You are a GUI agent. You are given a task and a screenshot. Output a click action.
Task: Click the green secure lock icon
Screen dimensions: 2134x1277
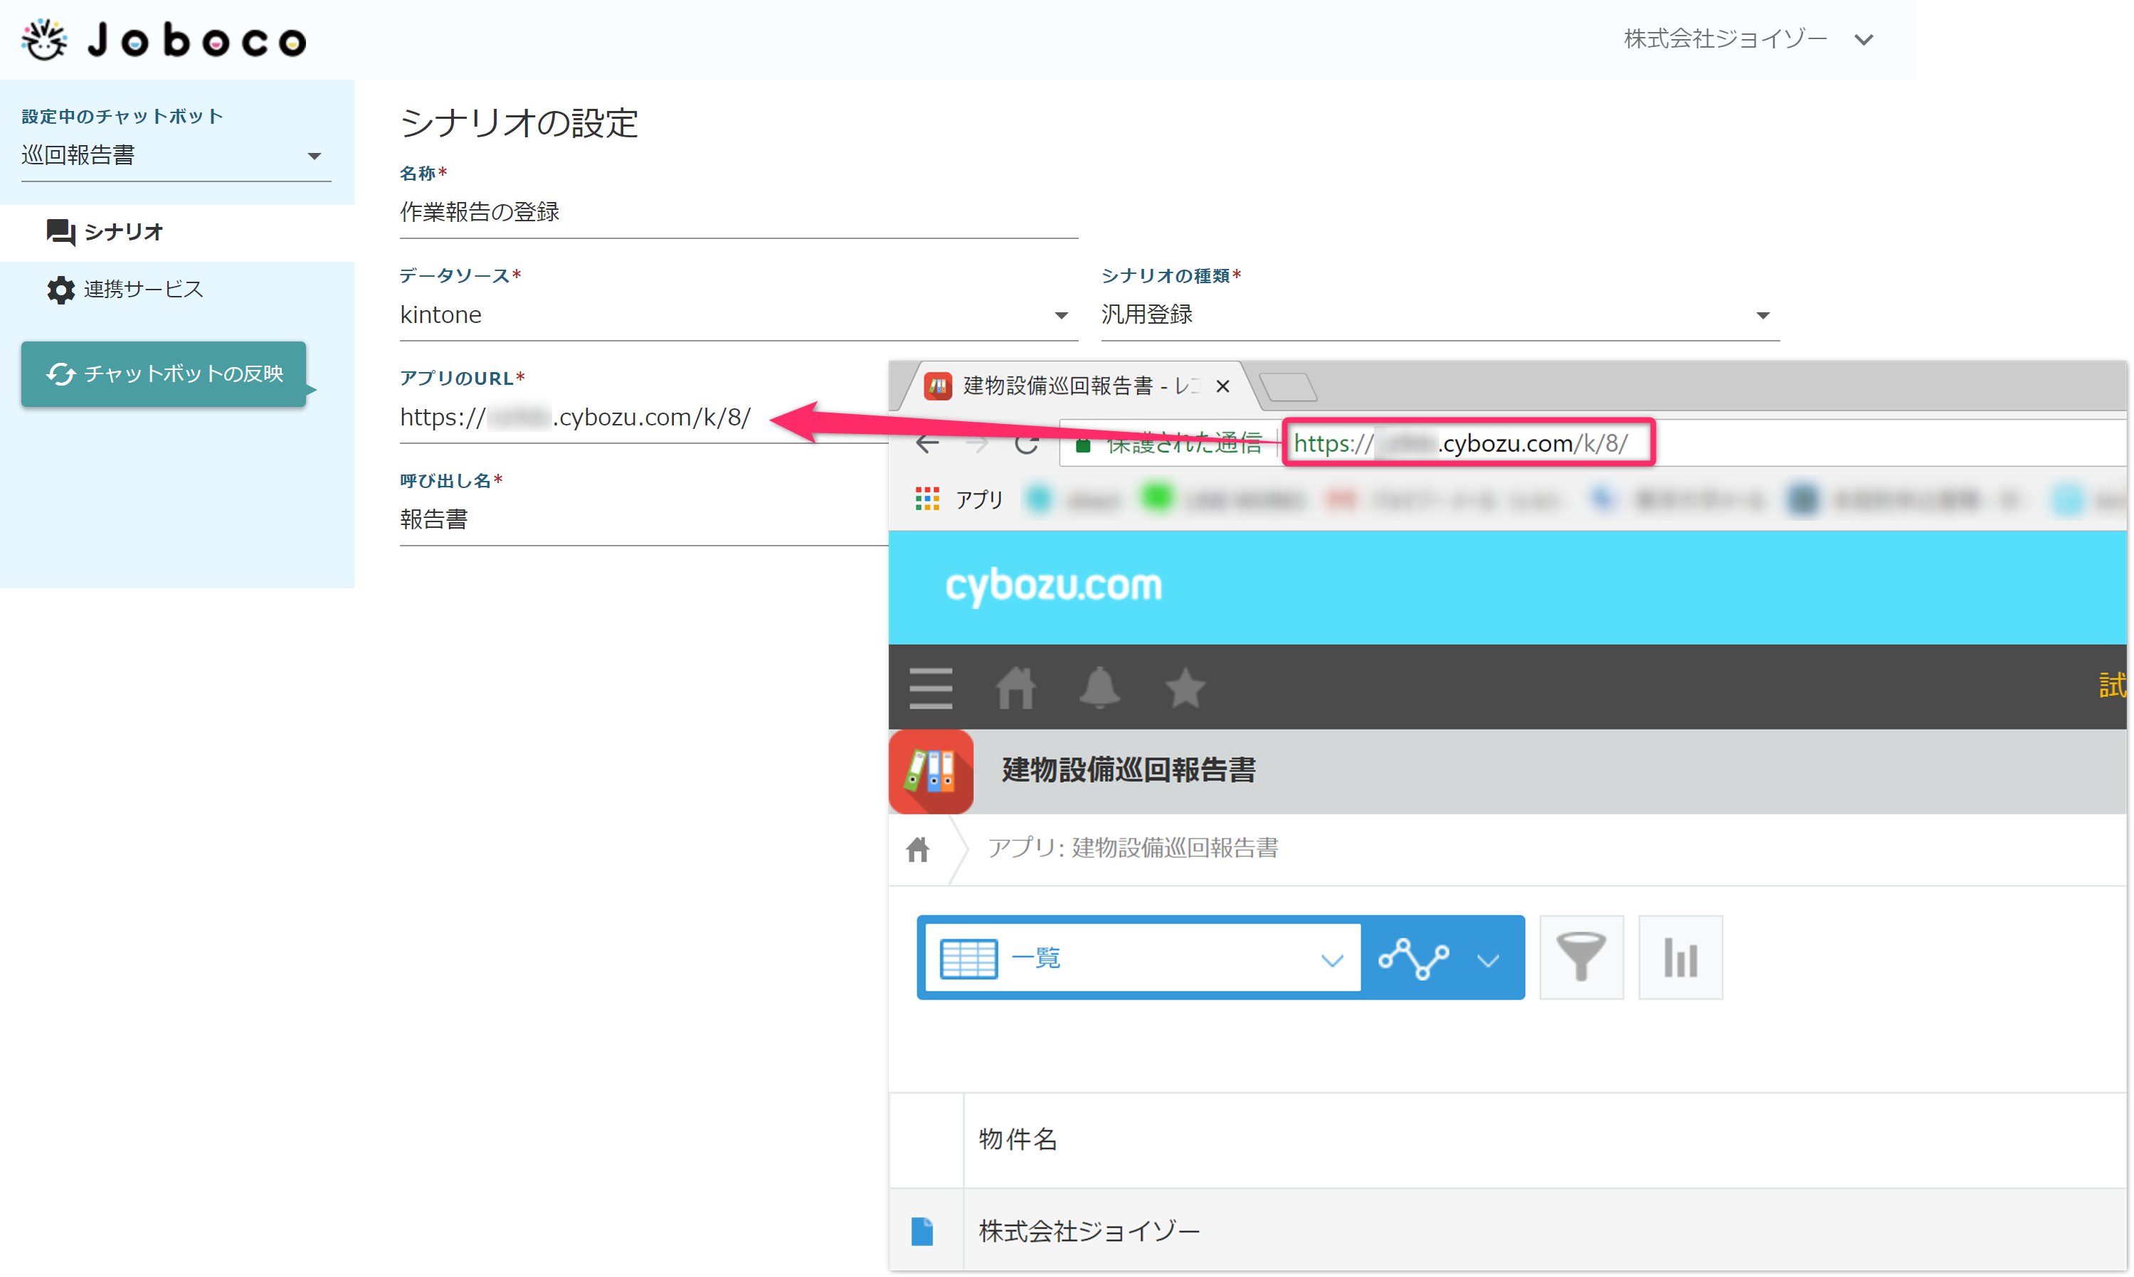[1083, 445]
